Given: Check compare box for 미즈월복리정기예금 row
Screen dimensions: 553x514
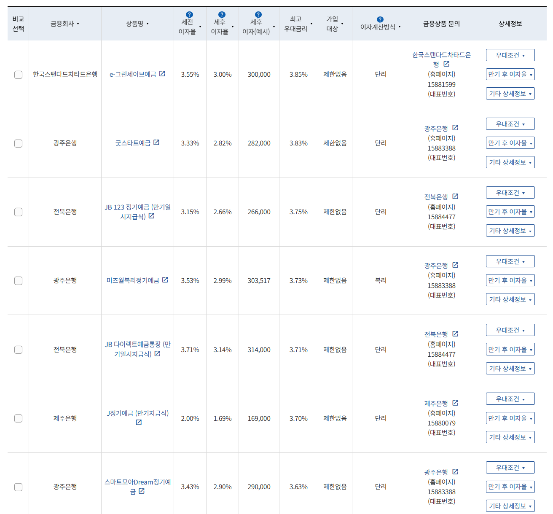Looking at the screenshot, I should [x=18, y=281].
